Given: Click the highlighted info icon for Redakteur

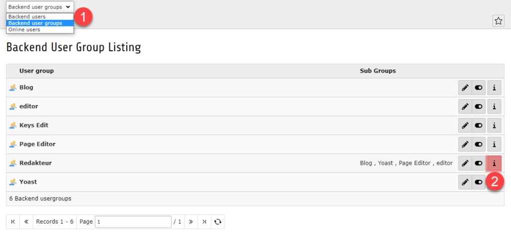Looking at the screenshot, I should (x=494, y=163).
